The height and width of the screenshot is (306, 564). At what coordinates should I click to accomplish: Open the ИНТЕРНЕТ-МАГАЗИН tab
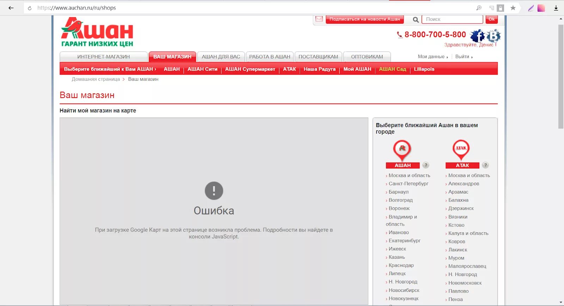coord(104,57)
